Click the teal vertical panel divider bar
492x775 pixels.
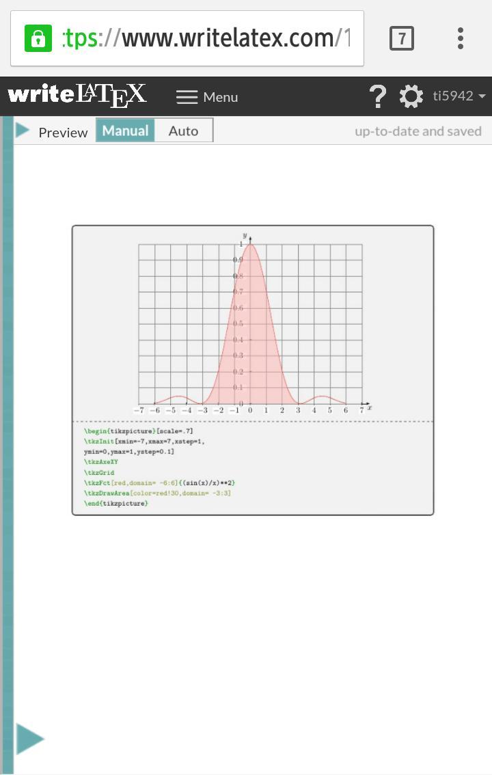[8, 445]
